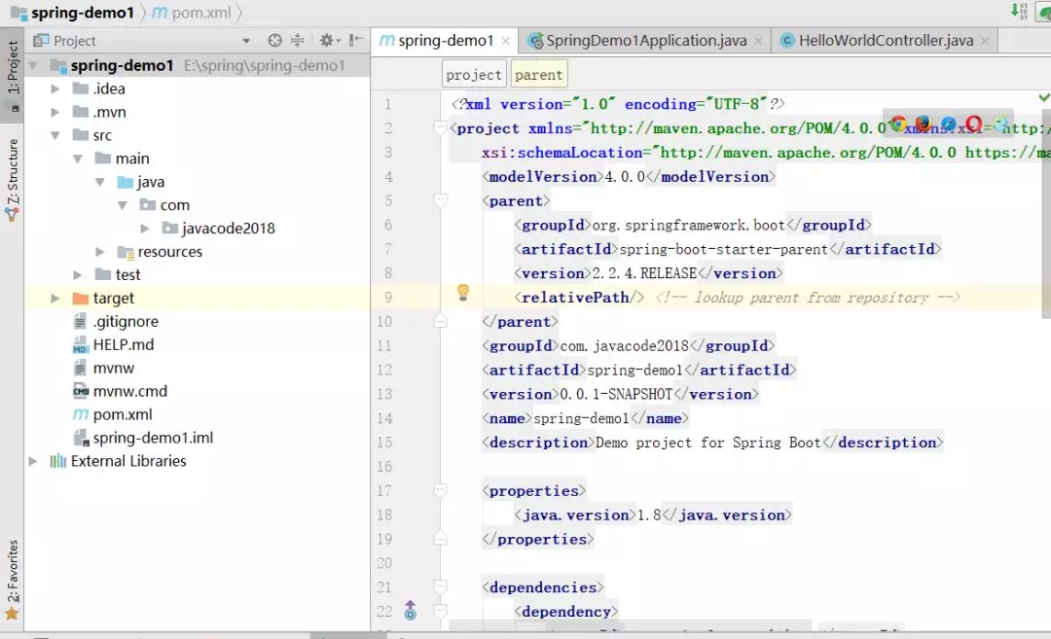
Task: Hide the Project tool window panel
Action: [356, 41]
